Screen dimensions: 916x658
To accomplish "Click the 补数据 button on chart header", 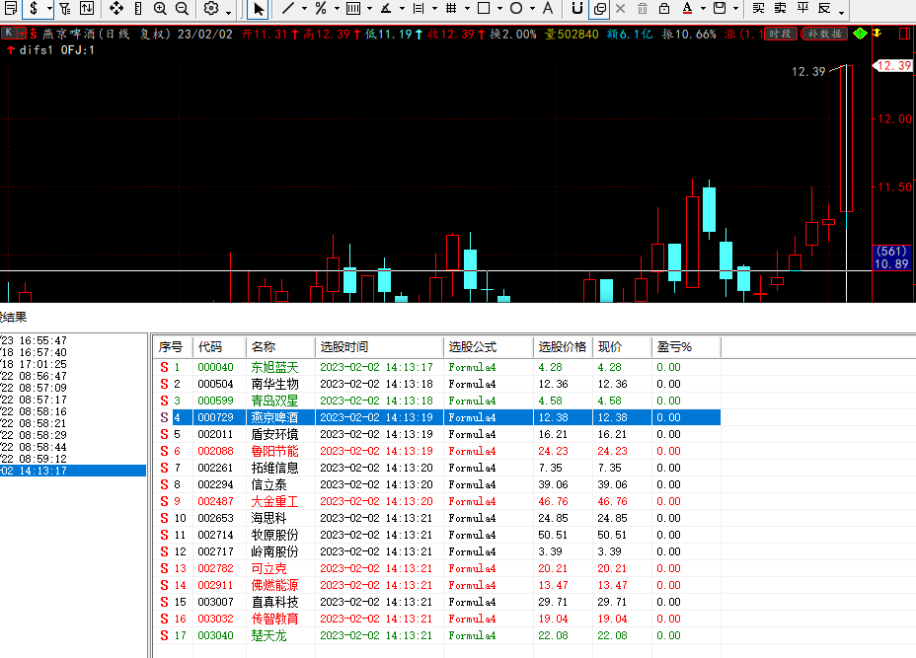I will [x=824, y=34].
